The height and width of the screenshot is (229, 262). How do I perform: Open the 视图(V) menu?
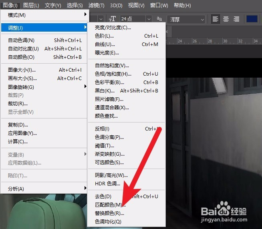coord(136,5)
